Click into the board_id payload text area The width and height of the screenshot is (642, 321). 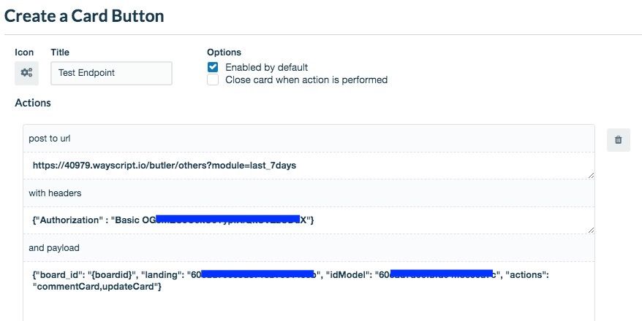pyautogui.click(x=309, y=291)
